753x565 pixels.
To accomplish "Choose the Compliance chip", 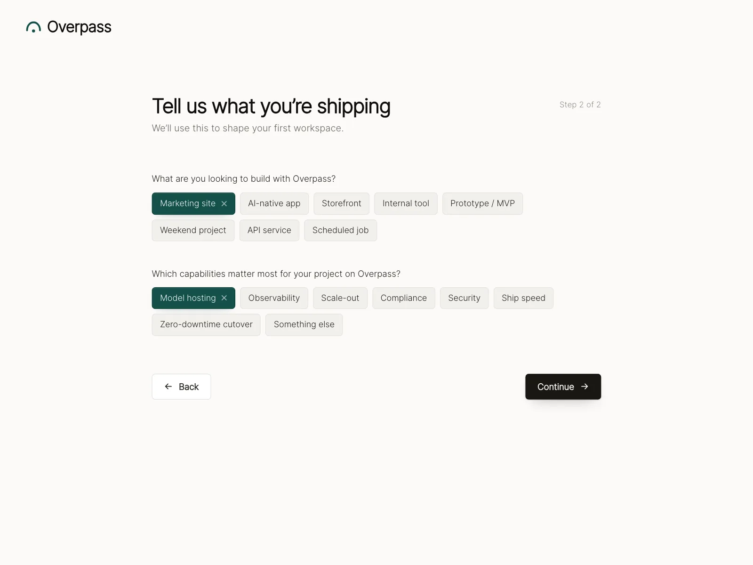I will [404, 298].
